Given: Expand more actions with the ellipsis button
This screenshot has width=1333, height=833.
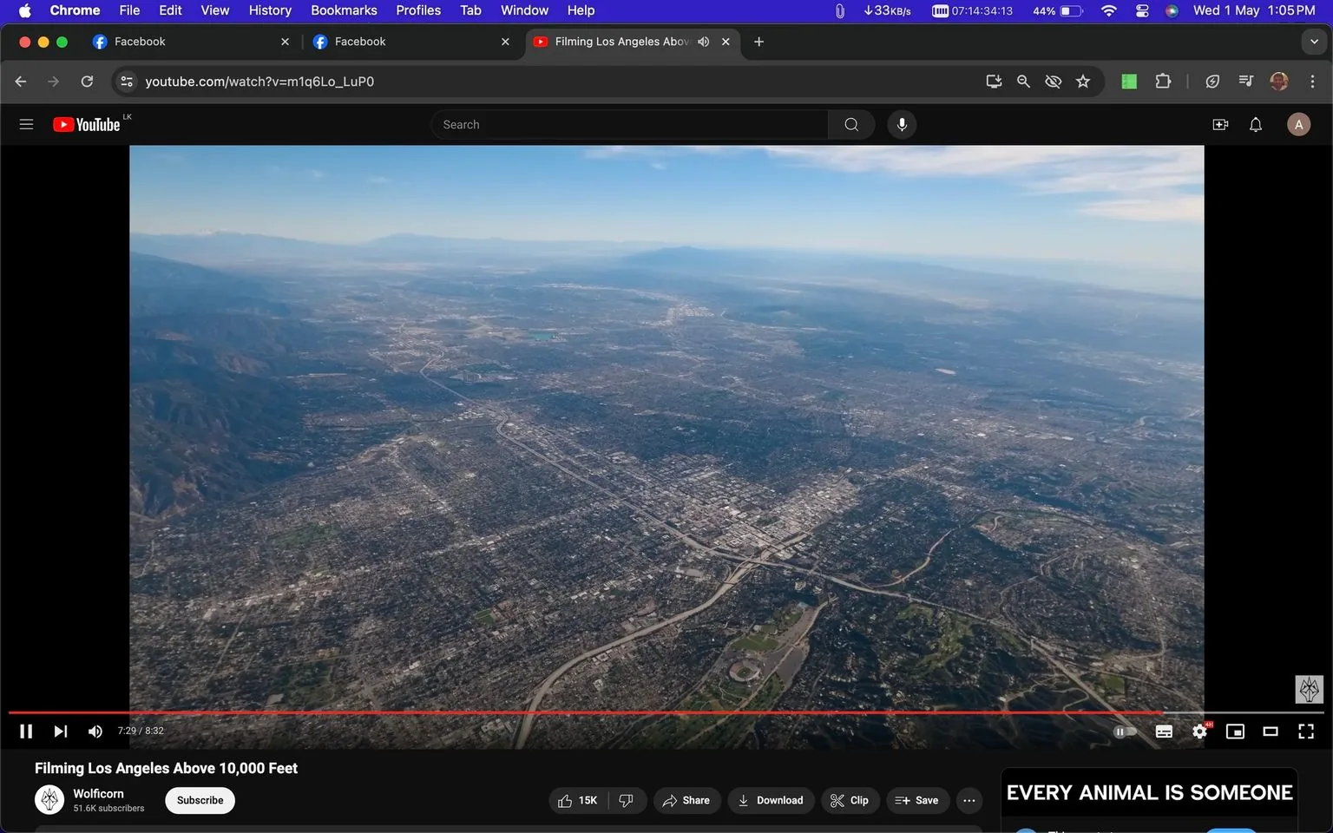Looking at the screenshot, I should (969, 800).
